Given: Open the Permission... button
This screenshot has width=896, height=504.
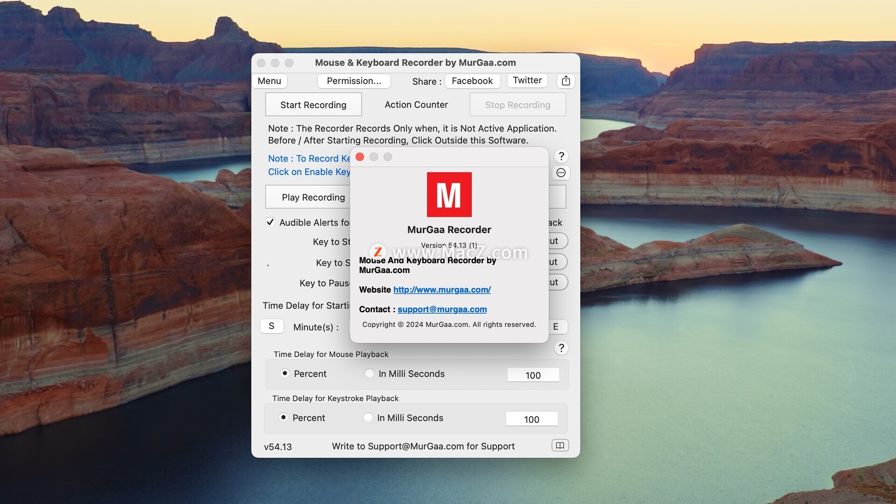Looking at the screenshot, I should coord(354,81).
